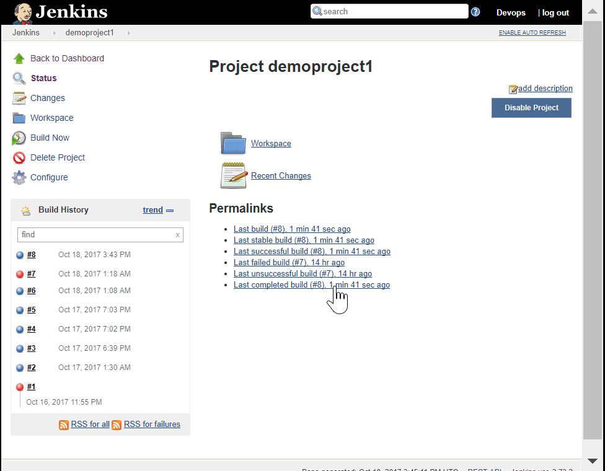The width and height of the screenshot is (605, 471).
Task: Clear the find field with x
Action: click(177, 235)
